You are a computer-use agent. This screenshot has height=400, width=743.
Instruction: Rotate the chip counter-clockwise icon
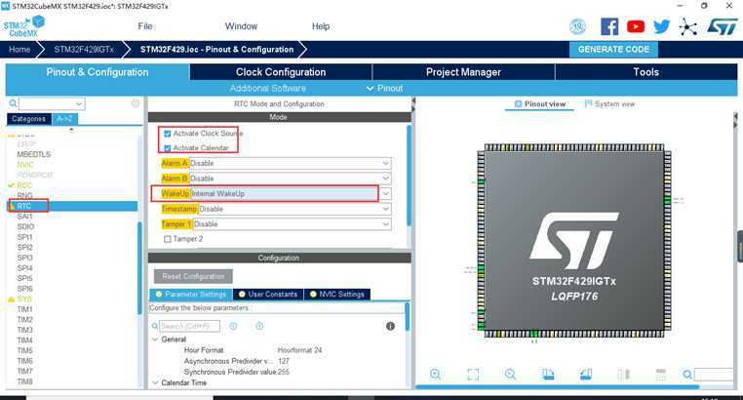pyautogui.click(x=586, y=375)
